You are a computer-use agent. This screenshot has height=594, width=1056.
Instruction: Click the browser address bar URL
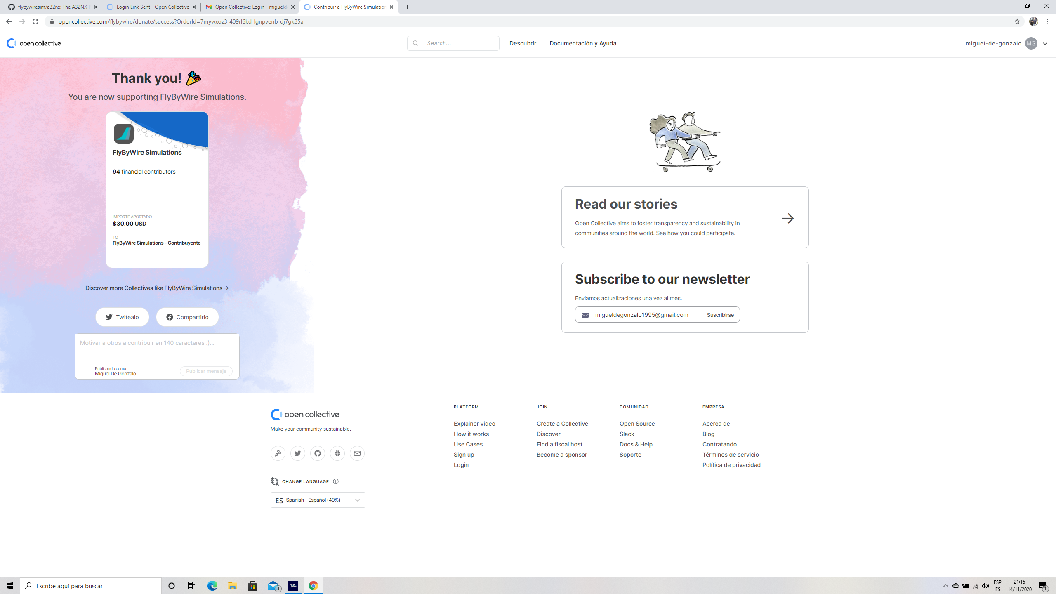click(x=181, y=21)
